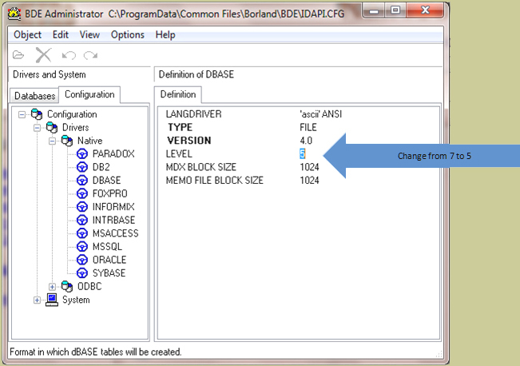Select the MDX BLOCK SIZE label
The width and height of the screenshot is (520, 366).
(201, 167)
